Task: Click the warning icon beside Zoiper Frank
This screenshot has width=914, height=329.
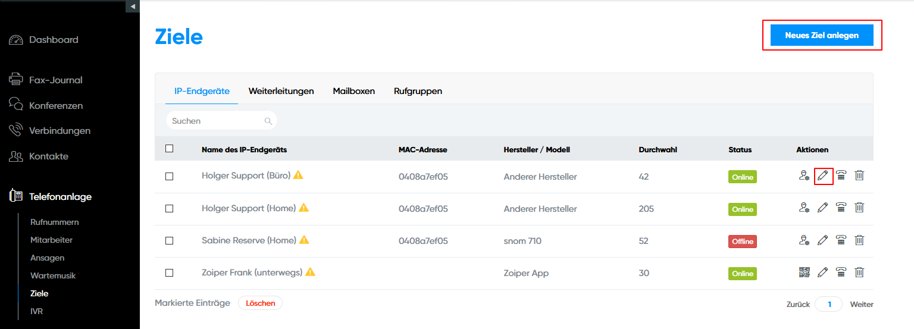Action: coord(310,272)
